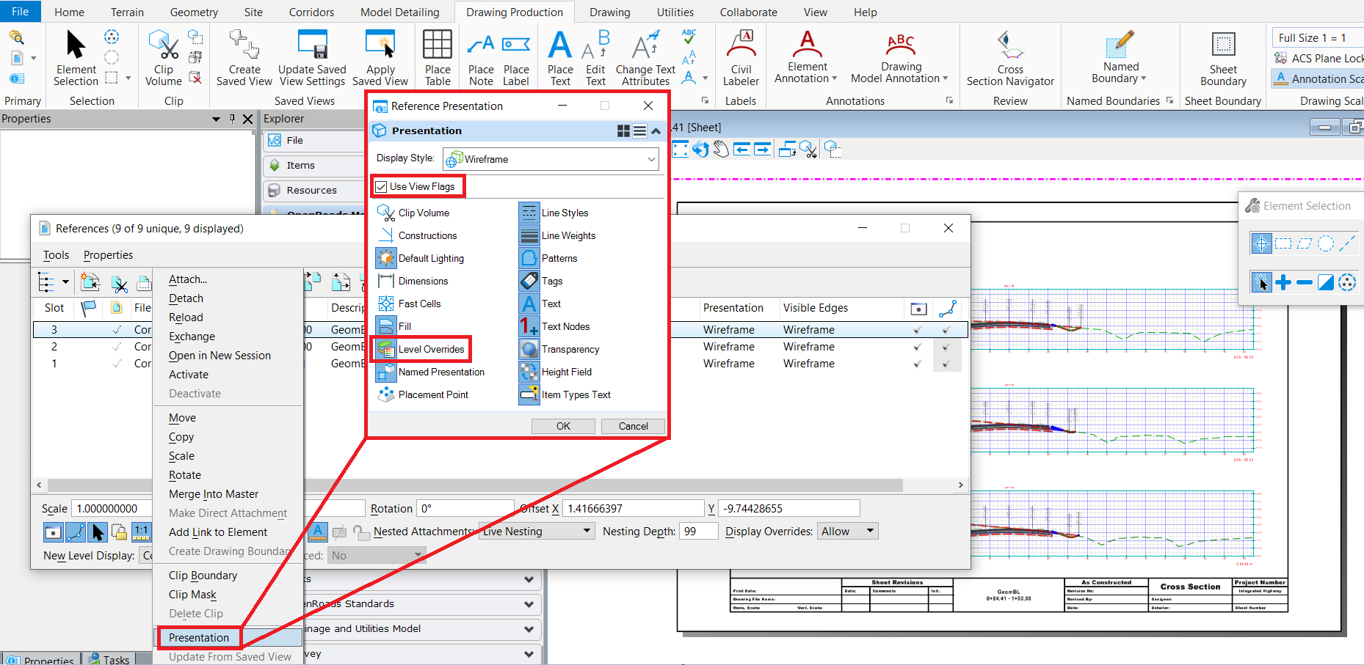Viewport: 1364px width, 665px height.
Task: Open Properties panel dropdown arrow
Action: click(x=216, y=119)
